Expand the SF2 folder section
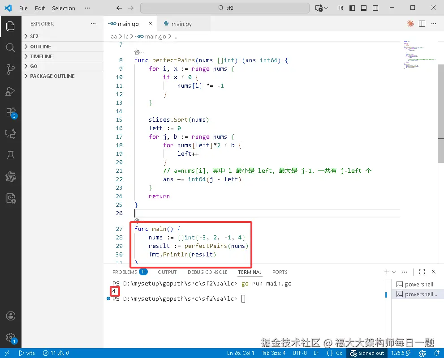This screenshot has width=444, height=358. [x=63, y=36]
